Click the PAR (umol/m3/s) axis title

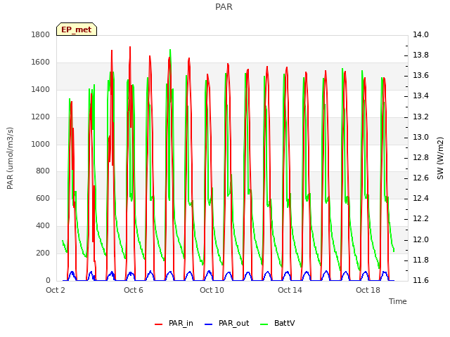[x=10, y=158]
